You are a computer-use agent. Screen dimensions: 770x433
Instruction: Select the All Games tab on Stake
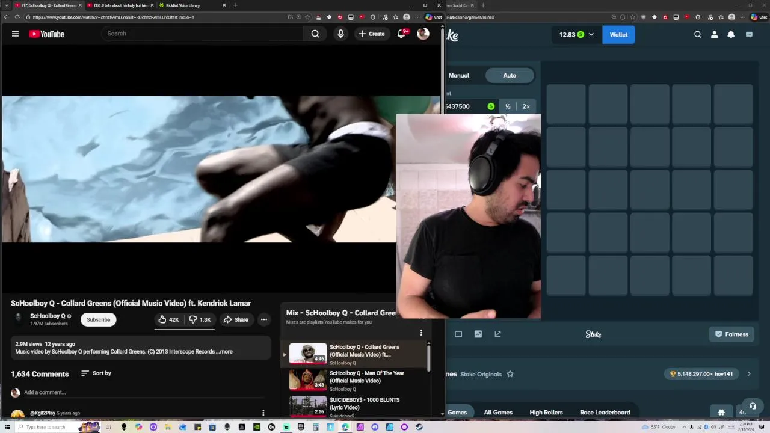(x=498, y=413)
